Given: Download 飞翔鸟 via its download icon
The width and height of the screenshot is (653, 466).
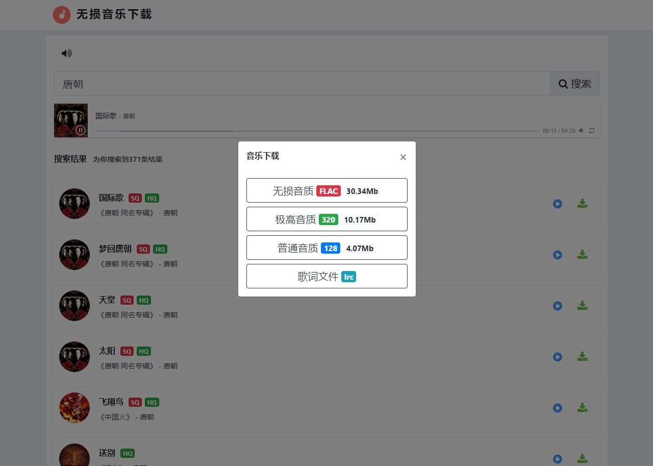Looking at the screenshot, I should click(x=582, y=407).
